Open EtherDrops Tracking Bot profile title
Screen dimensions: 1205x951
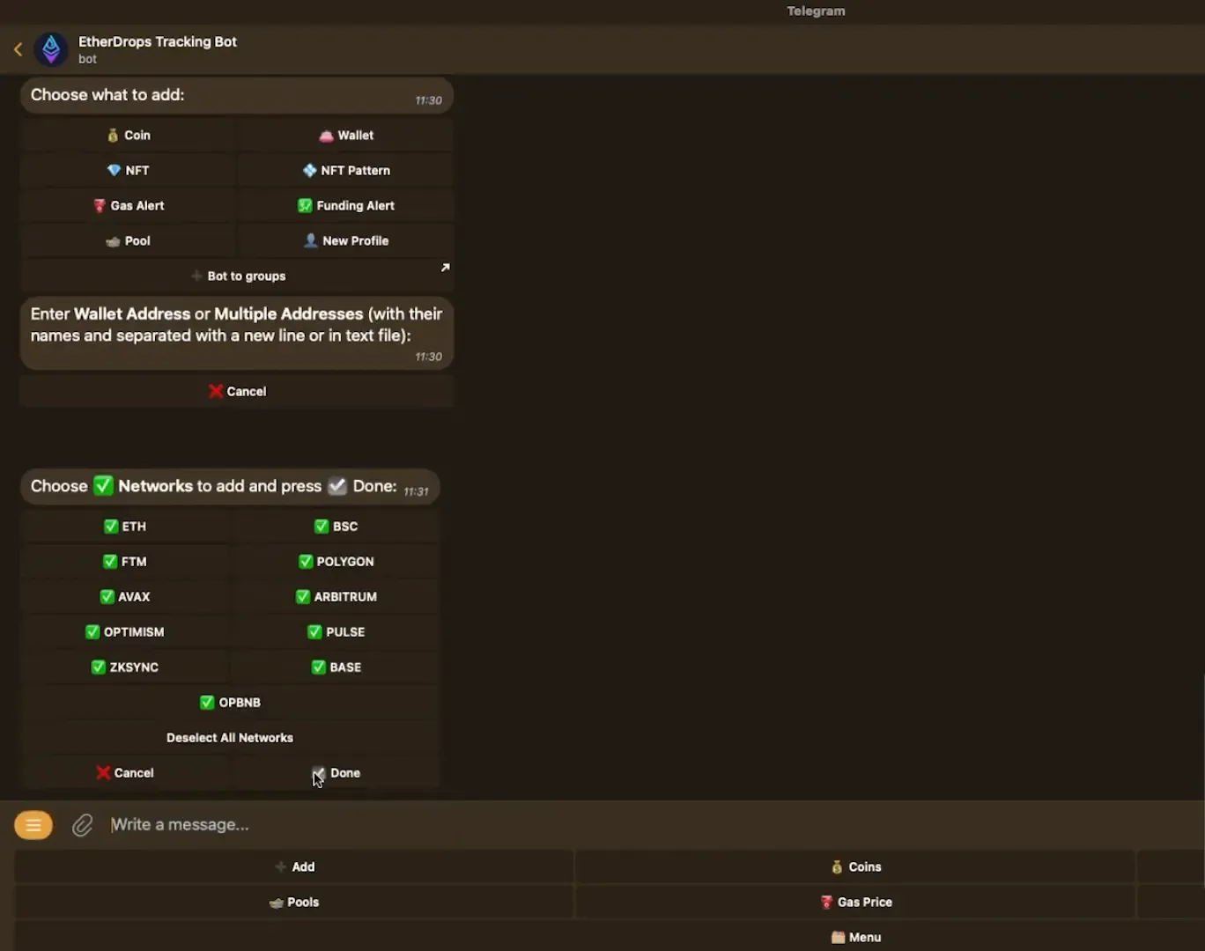[x=158, y=41]
